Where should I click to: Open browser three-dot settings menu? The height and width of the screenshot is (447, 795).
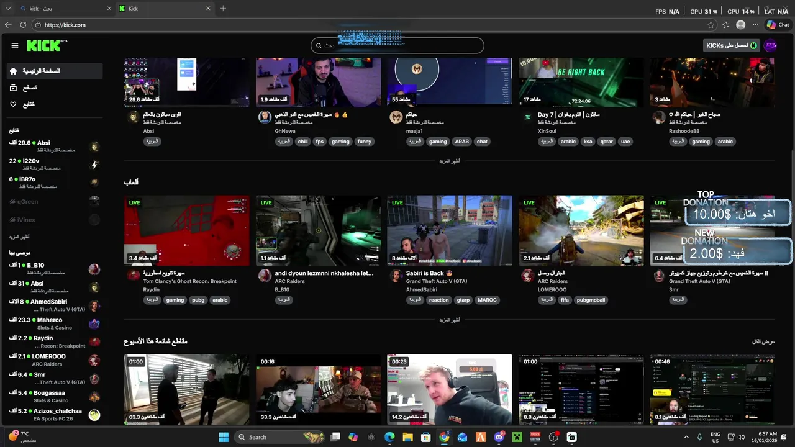pos(755,25)
